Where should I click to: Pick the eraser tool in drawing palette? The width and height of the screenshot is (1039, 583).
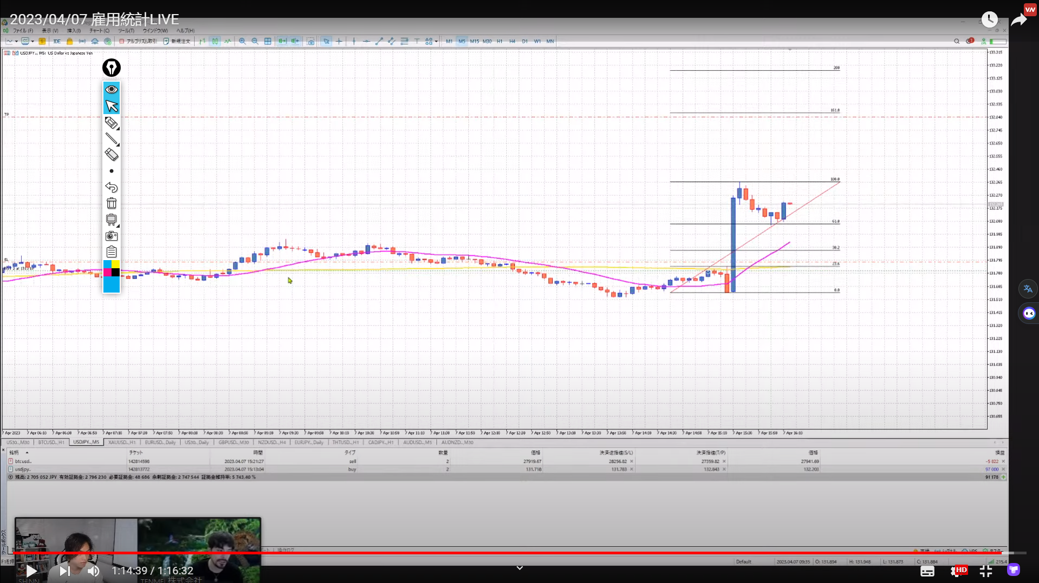pos(112,155)
